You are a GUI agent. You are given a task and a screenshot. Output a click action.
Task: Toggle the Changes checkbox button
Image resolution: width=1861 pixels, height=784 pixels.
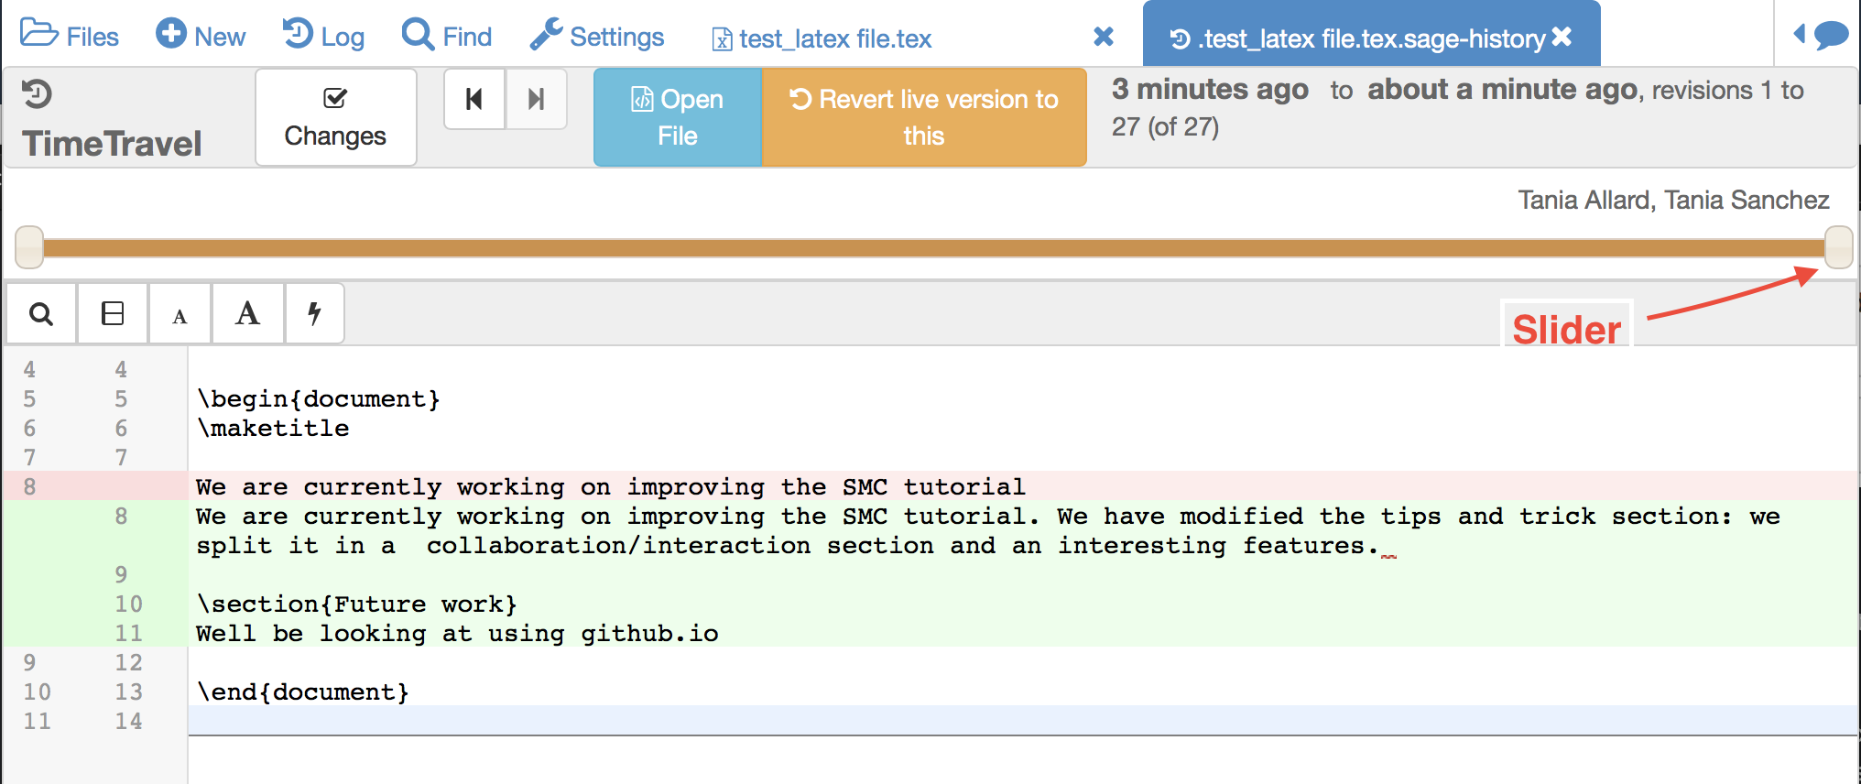[x=335, y=117]
